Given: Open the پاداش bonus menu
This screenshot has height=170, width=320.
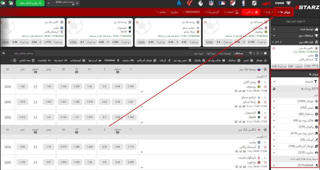Looking at the screenshot, I should pyautogui.click(x=251, y=12).
